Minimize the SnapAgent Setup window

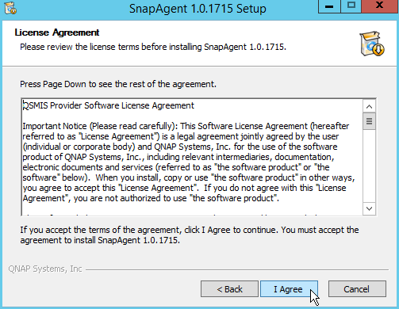point(329,6)
